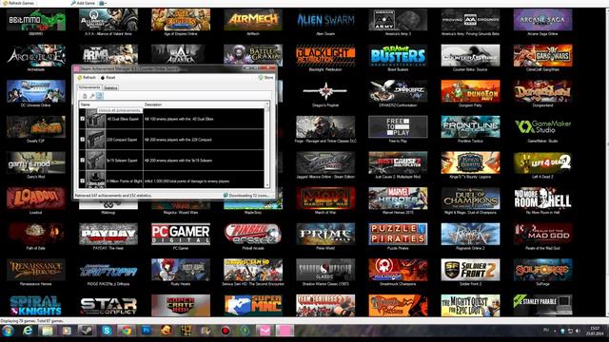Image resolution: width=609 pixels, height=342 pixels.
Task: Toggle the .40 Dual Elites Expert checkbox
Action: 83,119
